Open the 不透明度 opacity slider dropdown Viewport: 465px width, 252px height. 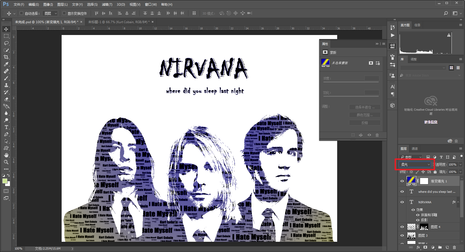[x=460, y=164]
